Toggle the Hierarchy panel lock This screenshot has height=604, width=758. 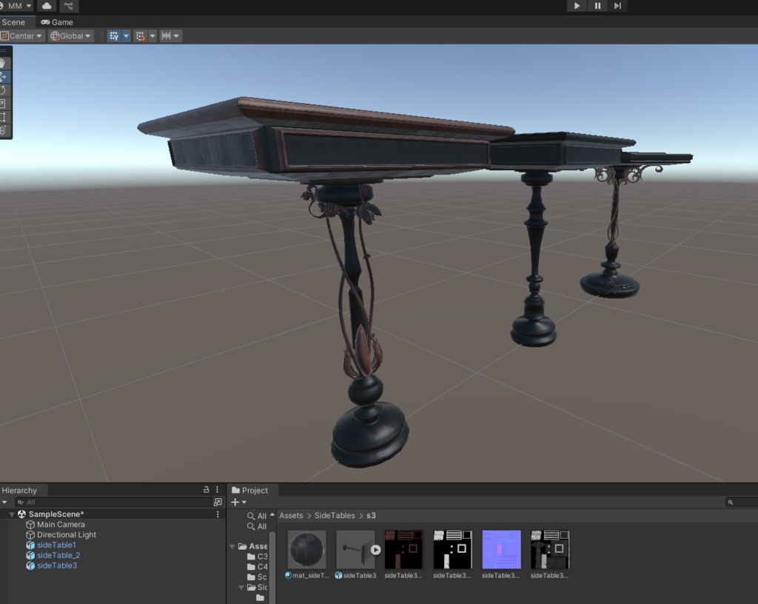[x=206, y=489]
